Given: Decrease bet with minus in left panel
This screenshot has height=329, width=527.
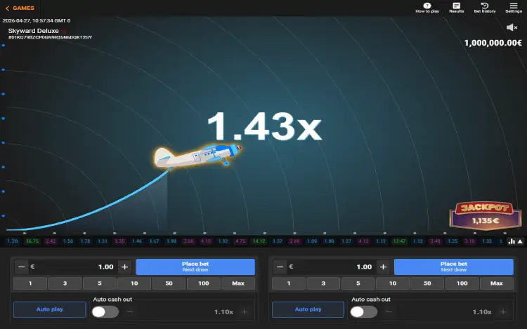Looking at the screenshot, I should (22, 267).
